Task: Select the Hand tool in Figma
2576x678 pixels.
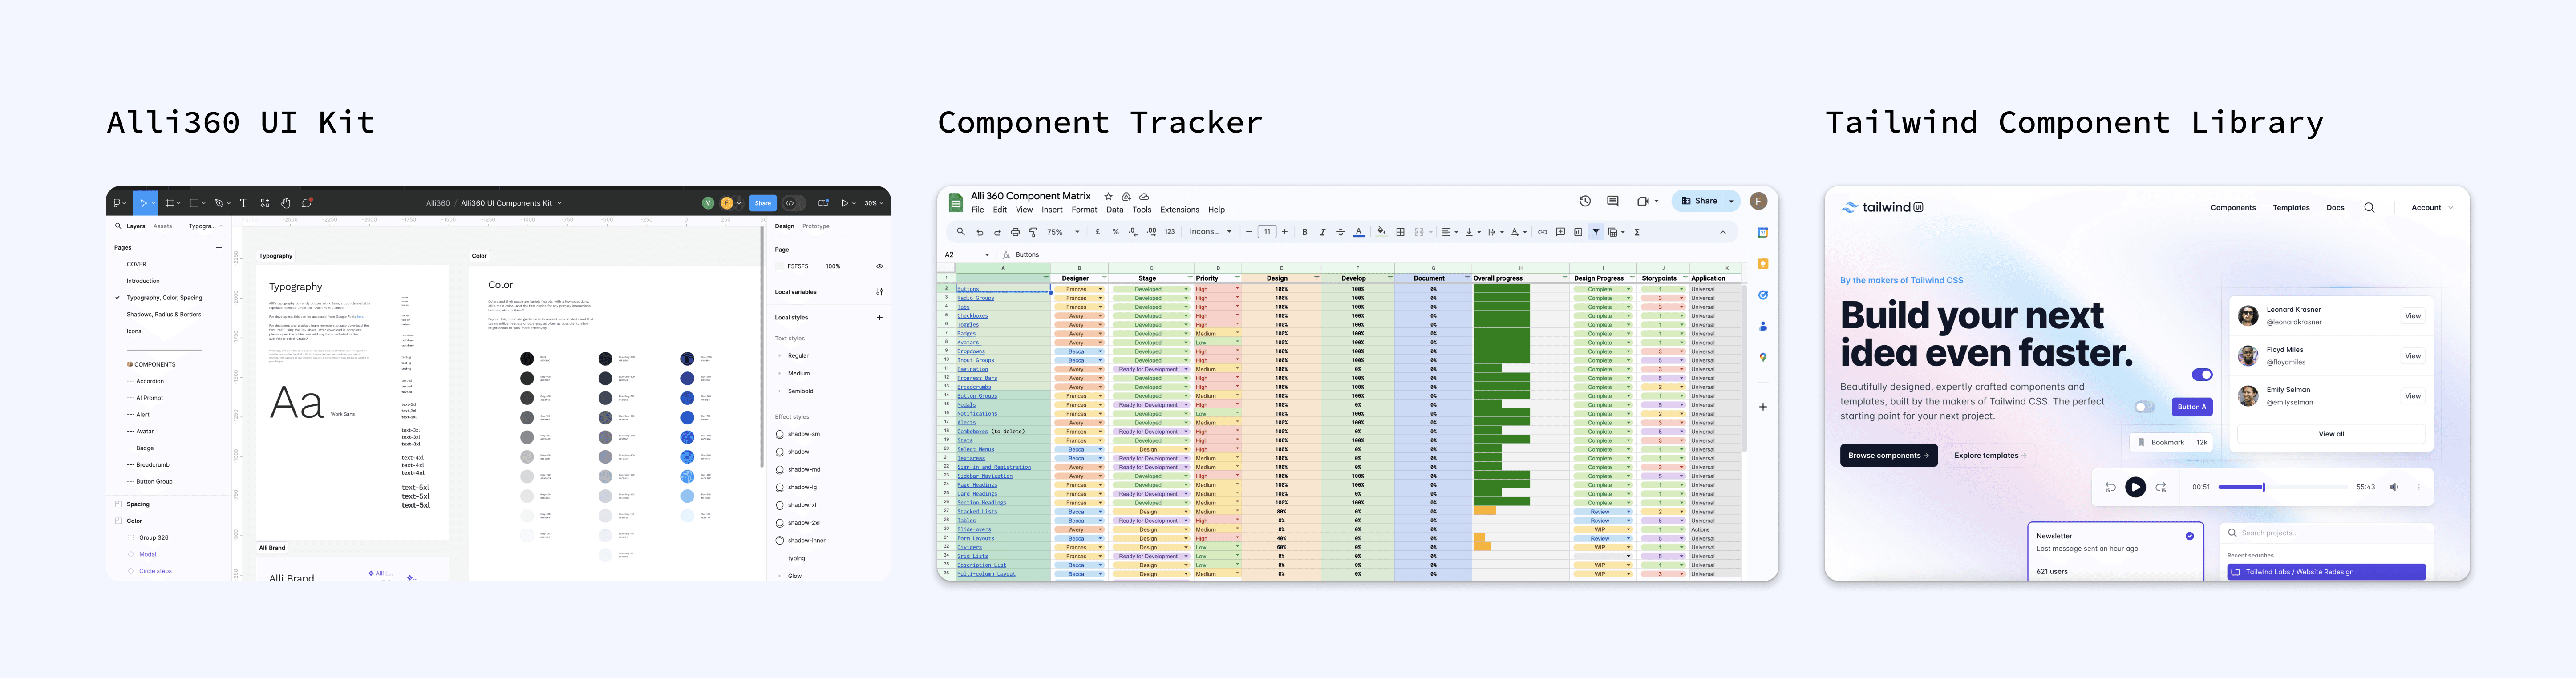Action: (x=286, y=203)
